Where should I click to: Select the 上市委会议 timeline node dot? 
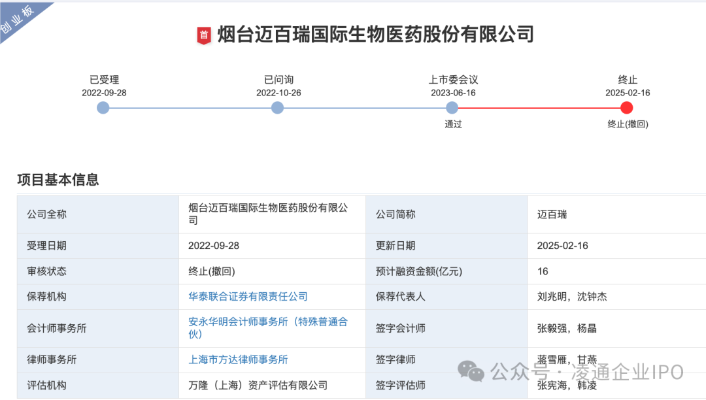tap(452, 108)
